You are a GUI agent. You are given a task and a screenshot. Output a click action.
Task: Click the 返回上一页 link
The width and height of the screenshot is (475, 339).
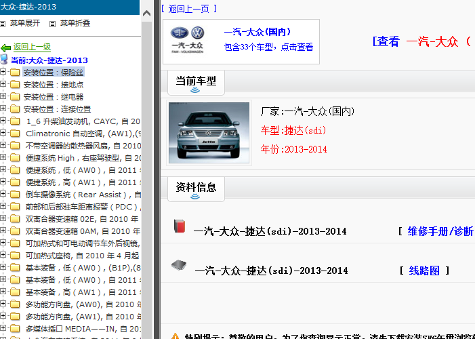[x=189, y=9]
